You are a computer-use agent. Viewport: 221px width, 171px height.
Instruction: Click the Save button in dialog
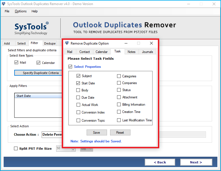pos(97,133)
